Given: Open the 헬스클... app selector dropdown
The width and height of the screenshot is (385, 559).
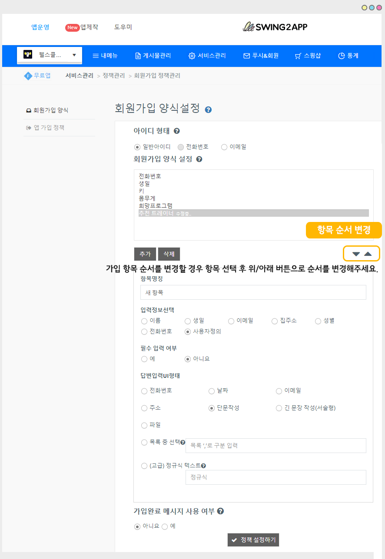Looking at the screenshot, I should [50, 55].
